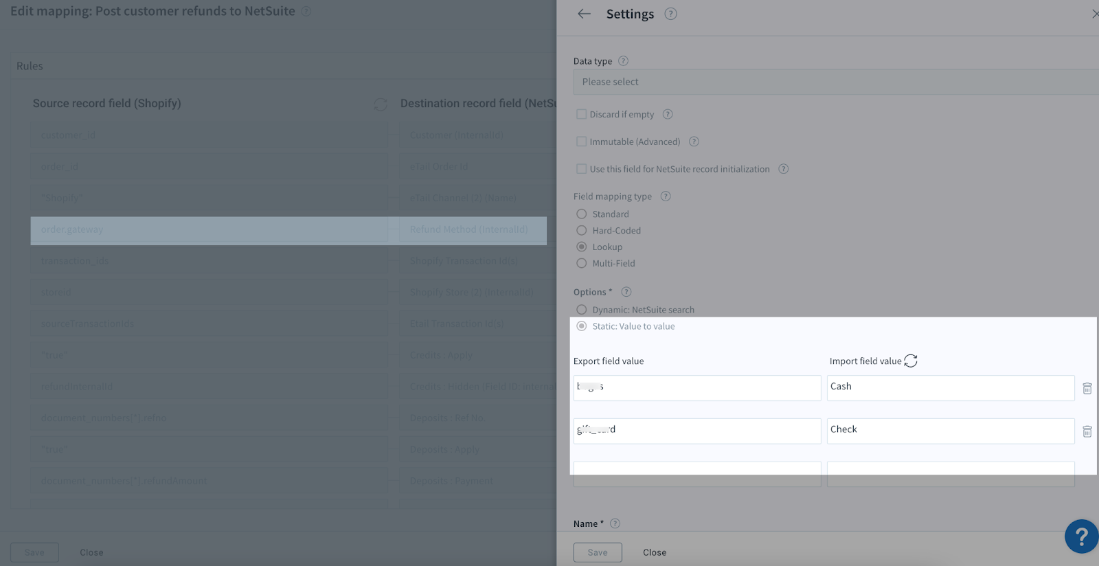
Task: Click the customer_id source field
Action: [x=209, y=135]
